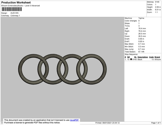This screenshot has width=162, height=125.
Task: Select the Width value 6.01 in
Action: click(x=158, y=10)
